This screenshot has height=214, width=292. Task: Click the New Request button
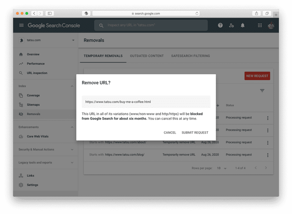(257, 76)
